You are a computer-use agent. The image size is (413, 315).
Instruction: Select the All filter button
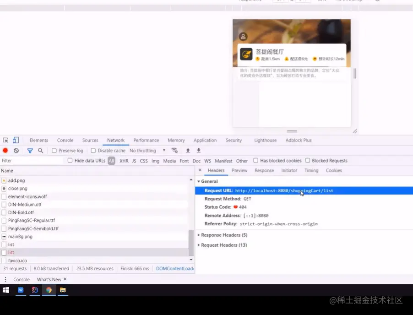pos(111,161)
